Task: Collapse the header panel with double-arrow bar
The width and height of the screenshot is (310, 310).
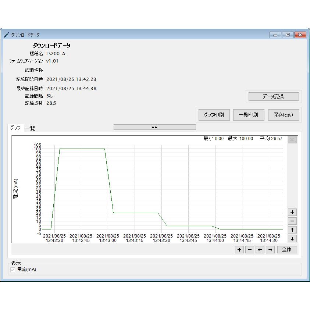Action: 154,127
